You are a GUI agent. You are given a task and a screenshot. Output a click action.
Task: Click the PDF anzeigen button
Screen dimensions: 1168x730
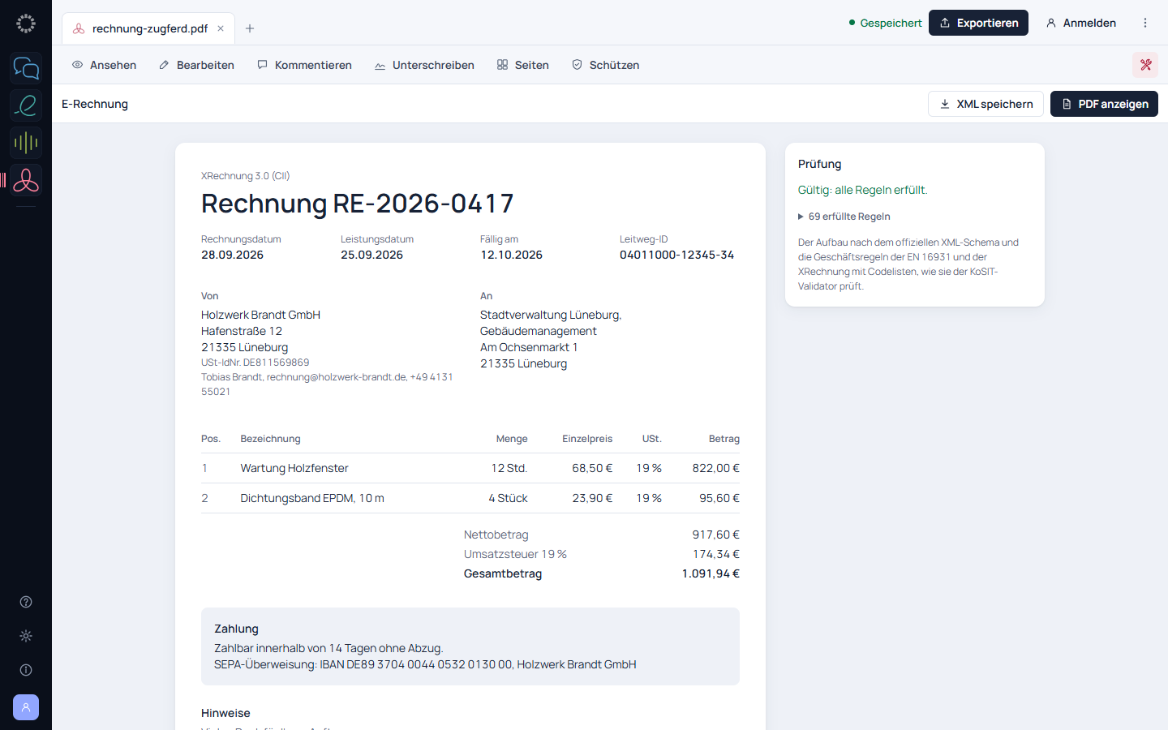click(x=1104, y=104)
